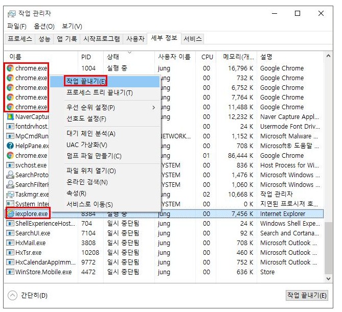This screenshot has width=342, height=312.
Task: Collapse view with 간단히(D) chevron
Action: 13,296
